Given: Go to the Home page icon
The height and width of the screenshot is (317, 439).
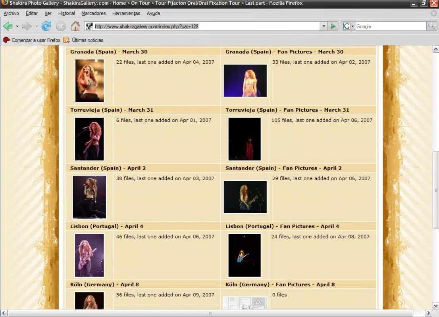Looking at the screenshot, I should click(75, 26).
